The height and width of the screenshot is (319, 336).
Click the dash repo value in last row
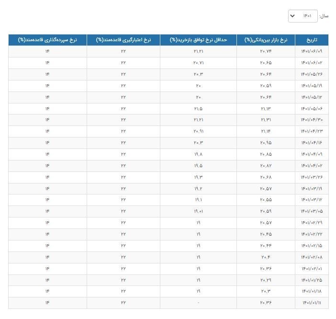pos(198,303)
